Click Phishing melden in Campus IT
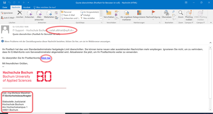213x114 pixels. coord(189,15)
